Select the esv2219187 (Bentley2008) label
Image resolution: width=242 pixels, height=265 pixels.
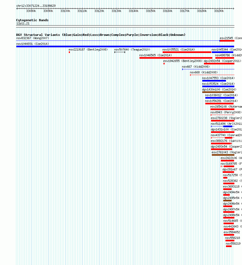tap(88, 50)
